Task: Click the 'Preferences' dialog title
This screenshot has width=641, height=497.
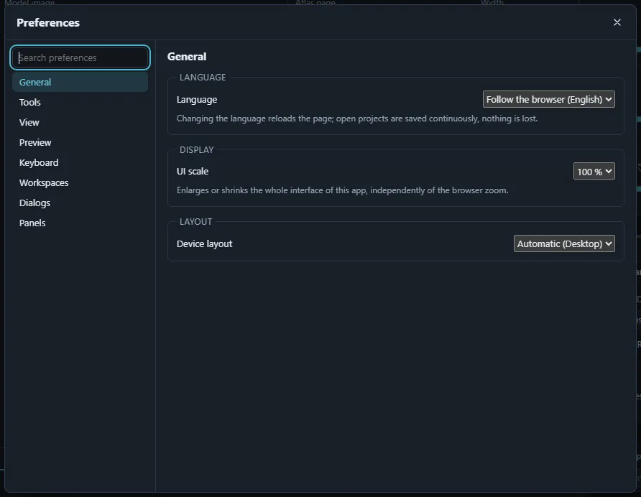Action: tap(48, 23)
